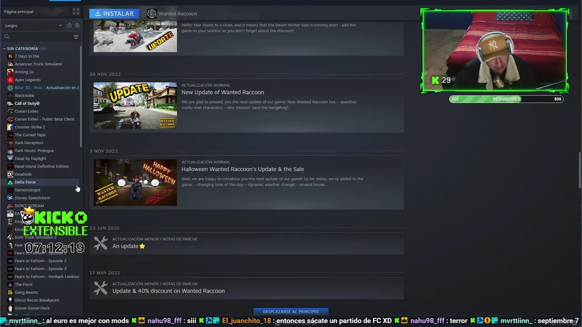Click the Goose Goose Duck icon
This screenshot has height=327, width=582.
click(x=10, y=308)
